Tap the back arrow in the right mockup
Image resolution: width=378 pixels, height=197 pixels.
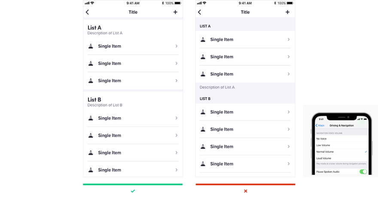pos(199,12)
